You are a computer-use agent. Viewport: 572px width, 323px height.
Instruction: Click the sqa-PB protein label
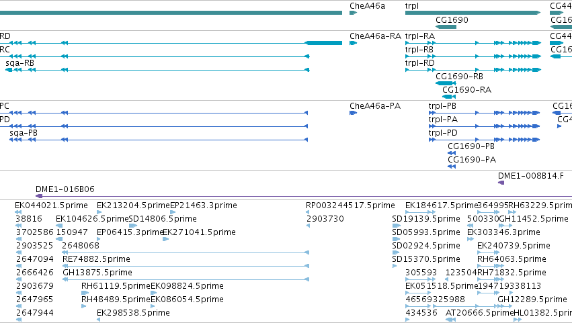point(24,133)
